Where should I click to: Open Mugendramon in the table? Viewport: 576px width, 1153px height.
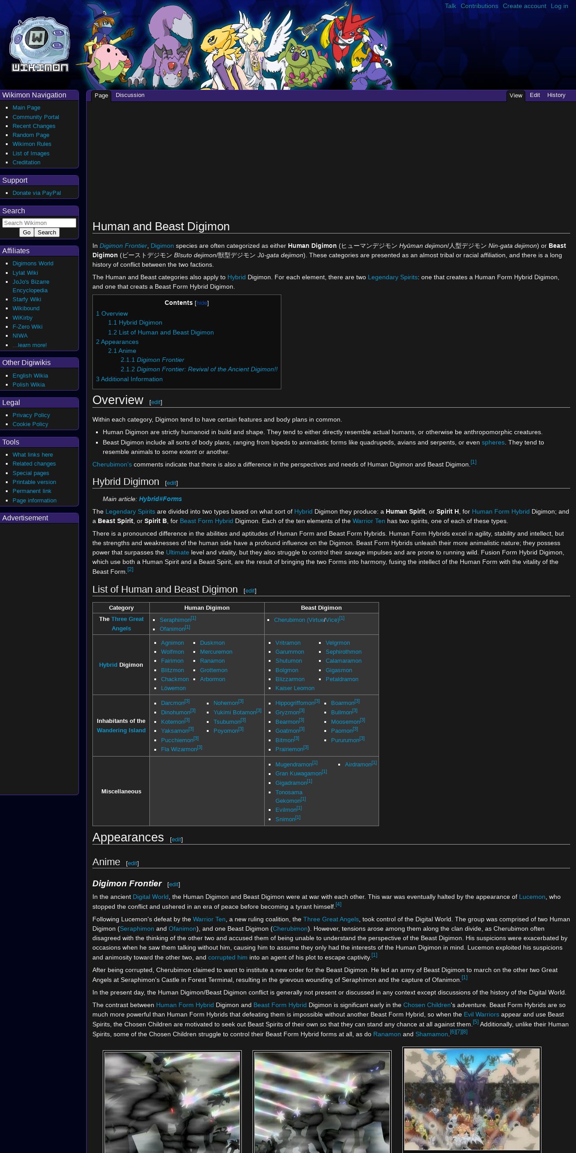coord(293,765)
